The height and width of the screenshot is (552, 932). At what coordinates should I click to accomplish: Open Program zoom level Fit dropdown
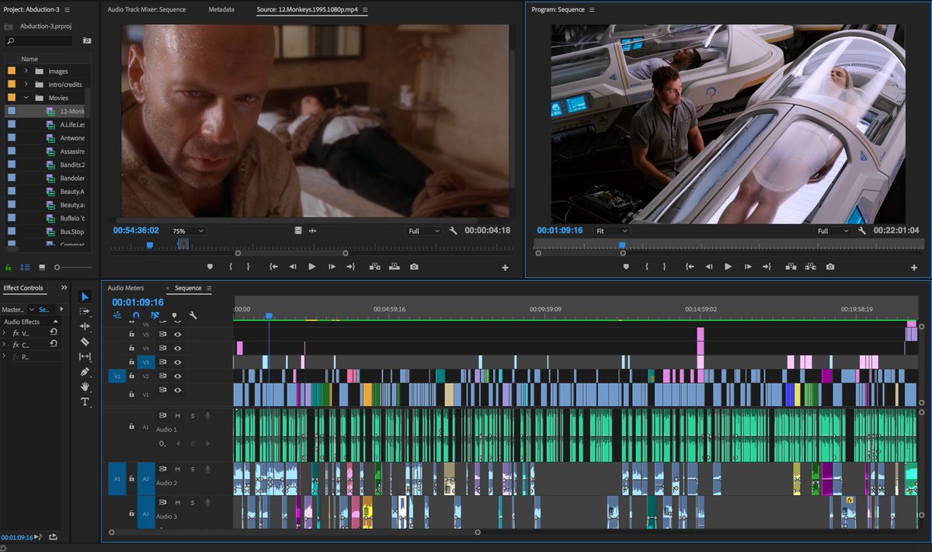click(x=611, y=231)
